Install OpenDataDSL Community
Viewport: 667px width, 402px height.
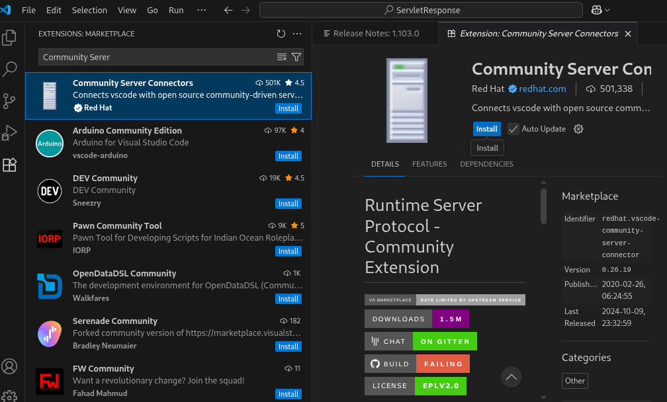click(289, 299)
